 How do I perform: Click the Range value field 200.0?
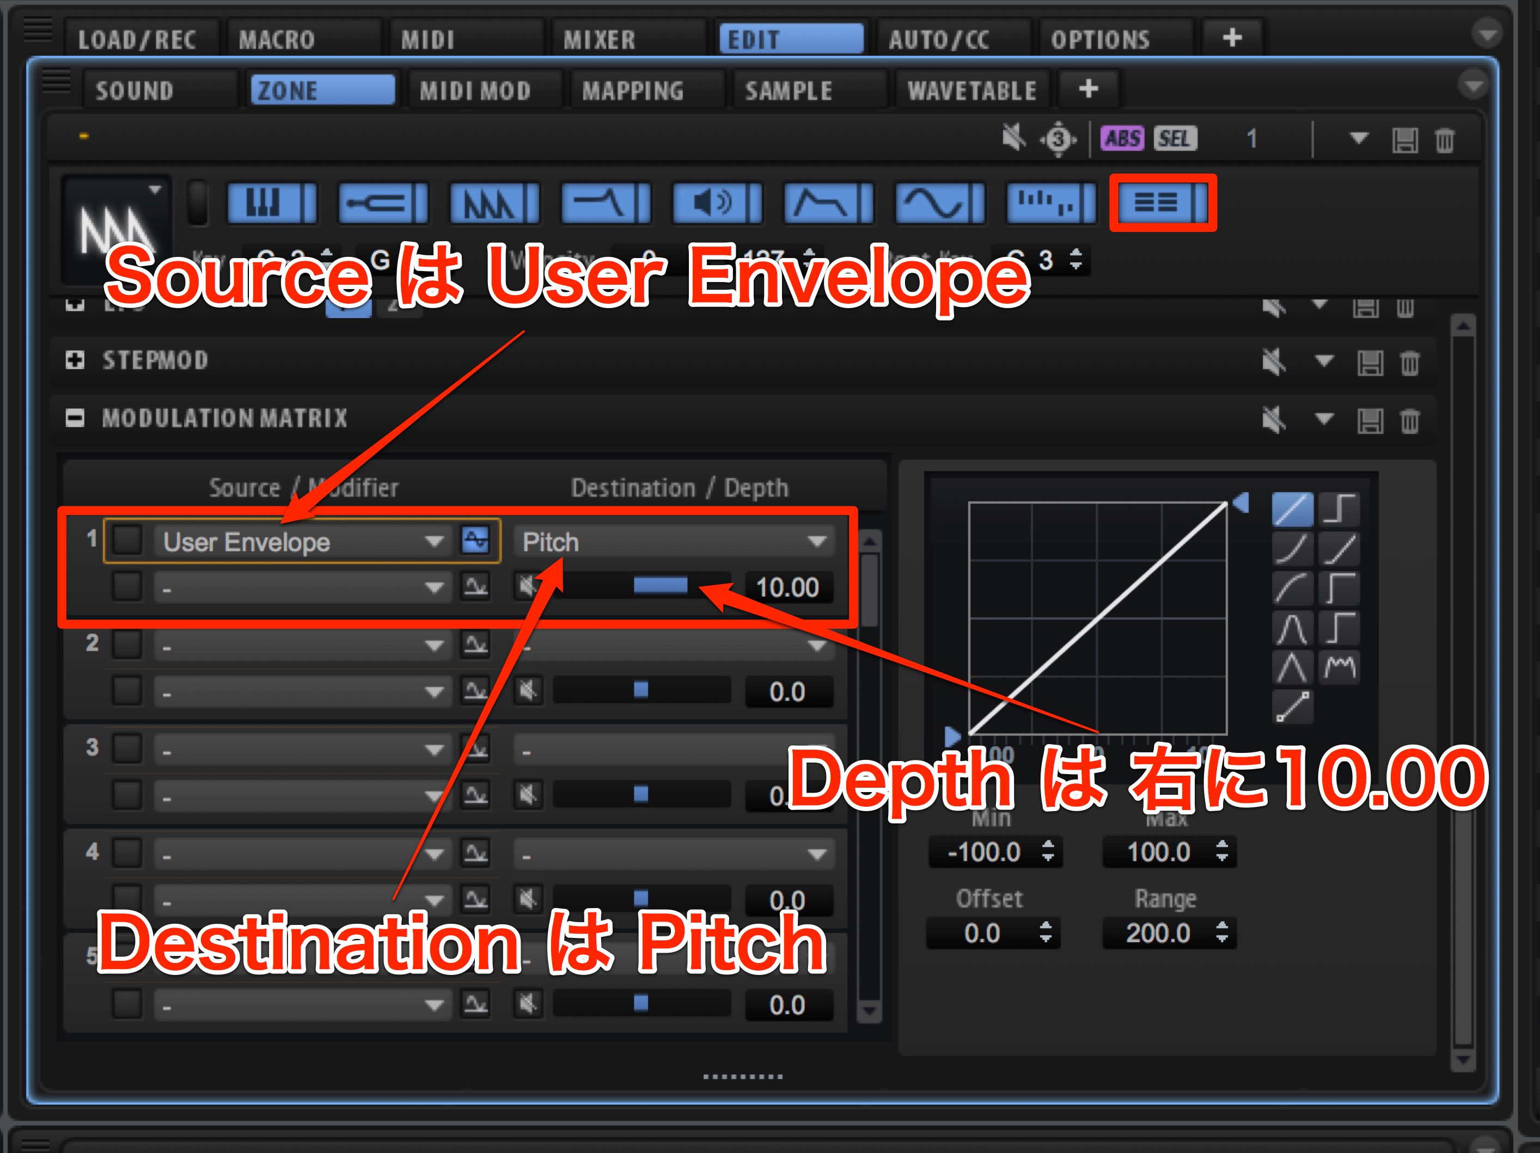click(x=1170, y=933)
